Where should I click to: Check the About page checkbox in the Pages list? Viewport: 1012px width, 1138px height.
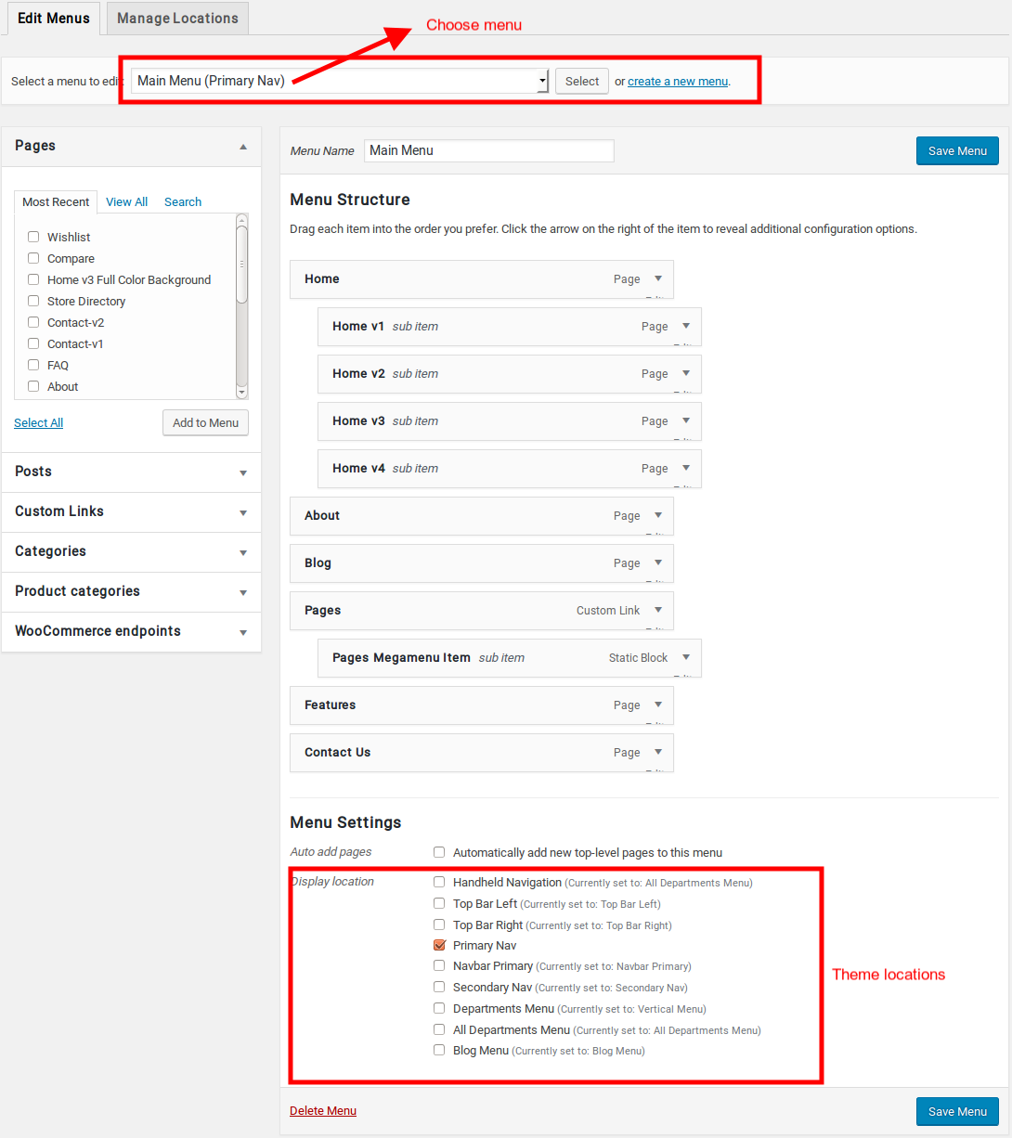(33, 386)
